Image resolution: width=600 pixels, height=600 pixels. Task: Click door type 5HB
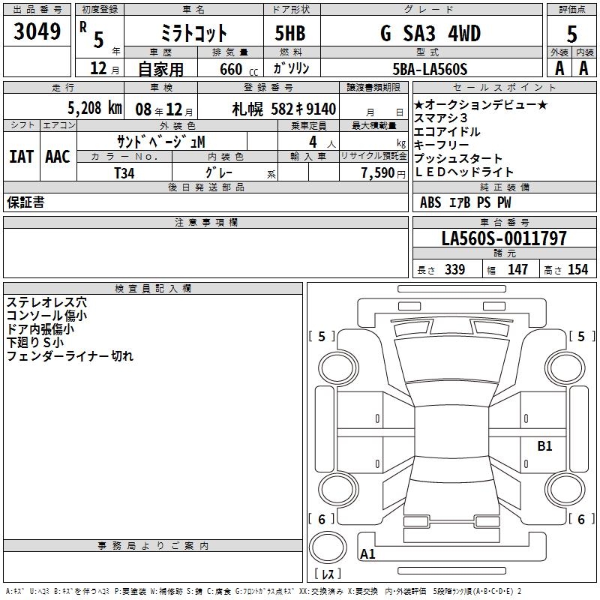290,33
